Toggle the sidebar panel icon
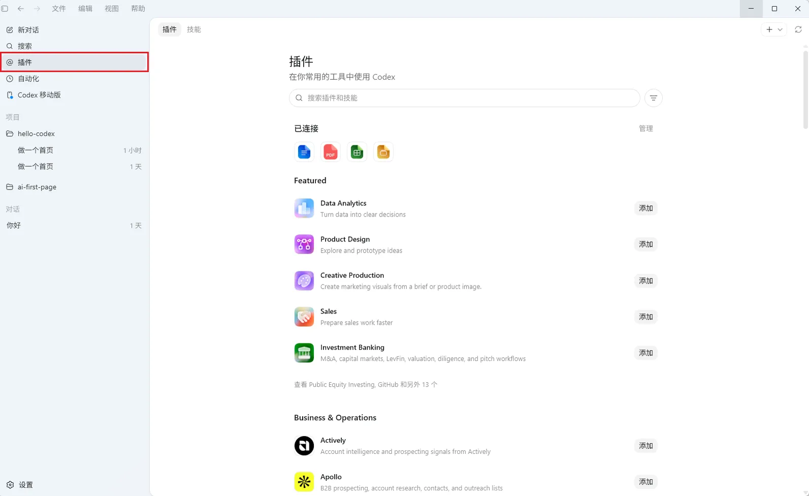809x496 pixels. [5, 9]
